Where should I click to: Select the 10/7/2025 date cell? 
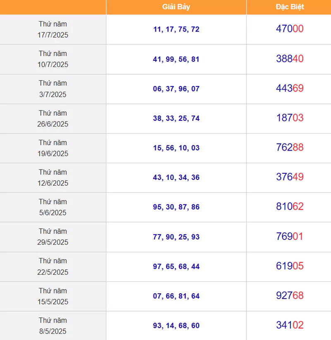53,59
